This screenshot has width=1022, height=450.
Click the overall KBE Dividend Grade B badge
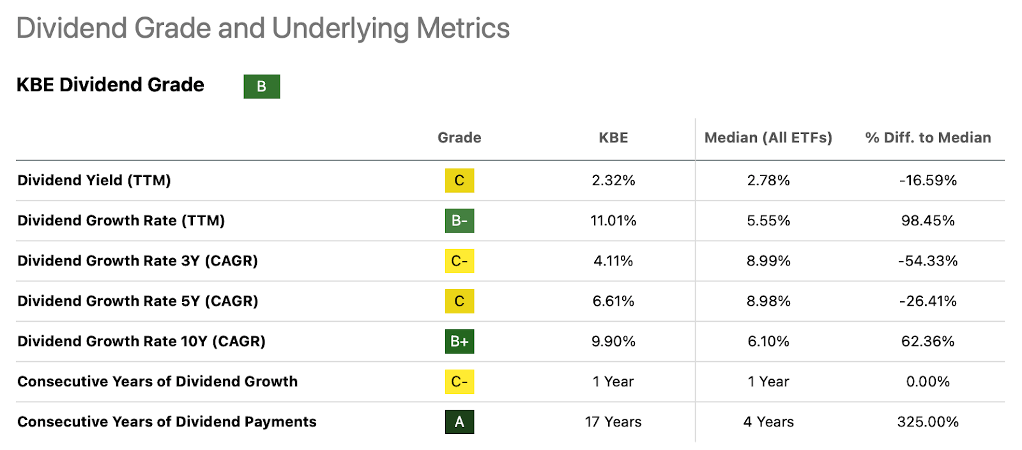261,86
